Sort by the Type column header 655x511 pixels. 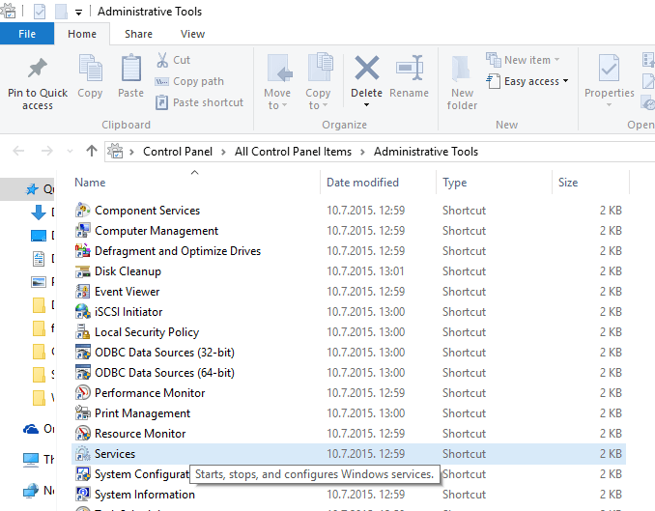[454, 183]
